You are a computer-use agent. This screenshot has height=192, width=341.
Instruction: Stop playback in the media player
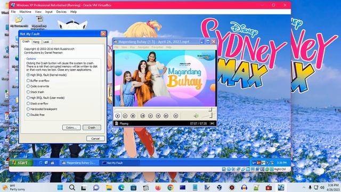(133, 116)
